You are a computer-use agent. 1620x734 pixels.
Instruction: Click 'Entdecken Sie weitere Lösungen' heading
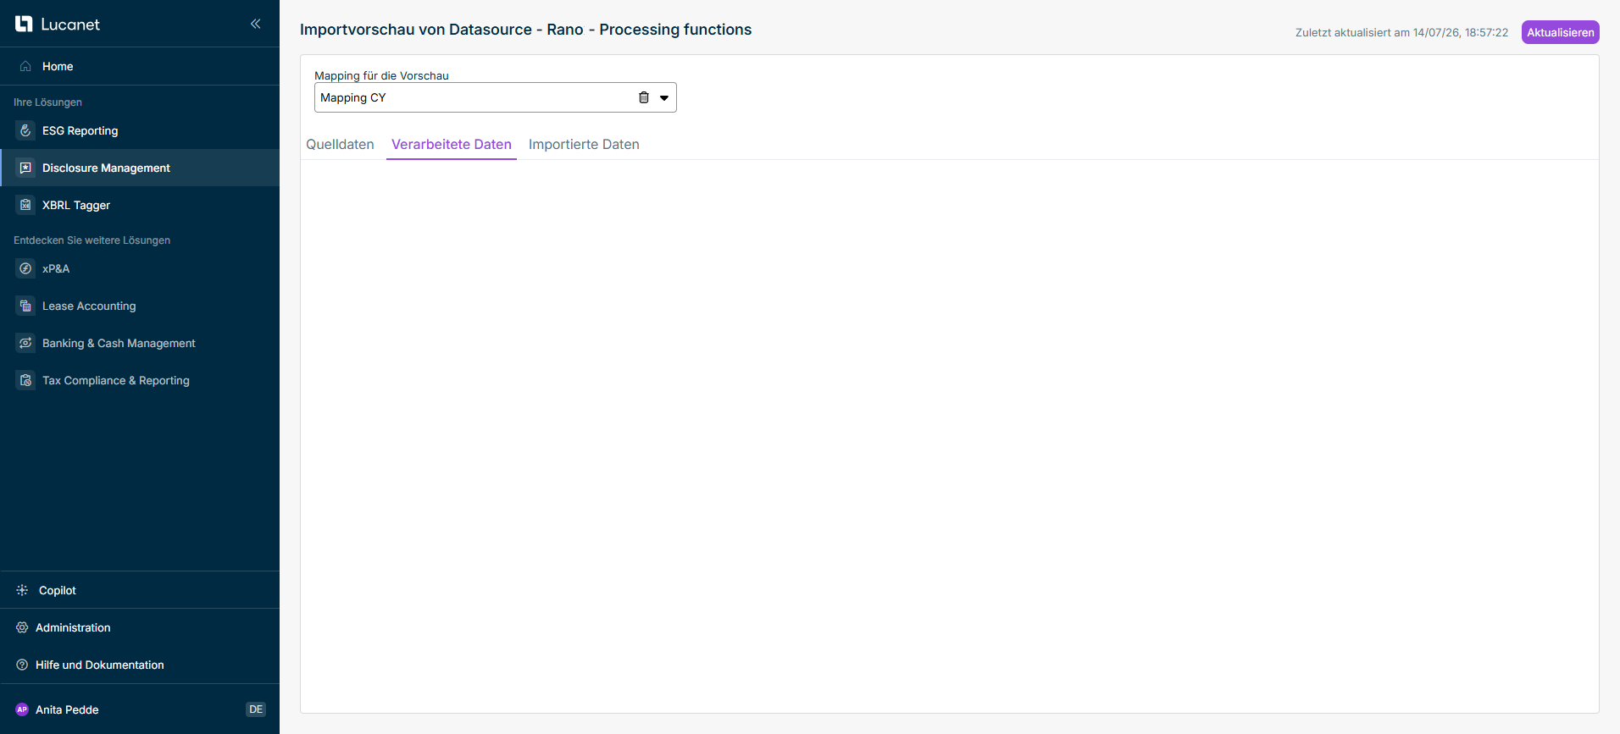(92, 240)
